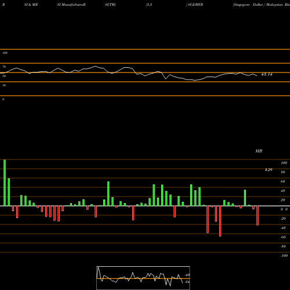Click the 34 value in mini chart
The width and height of the screenshot is (290, 290).
[187, 282]
